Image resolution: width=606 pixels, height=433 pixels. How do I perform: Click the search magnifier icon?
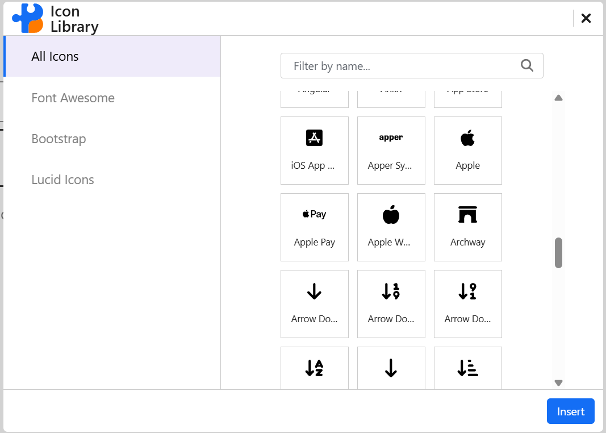tap(527, 65)
